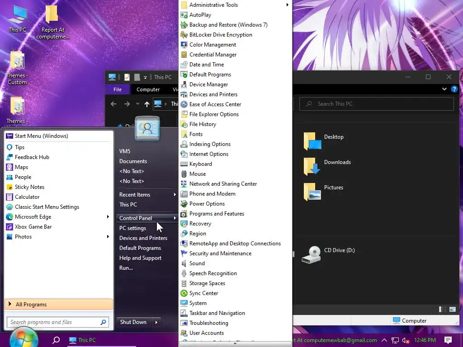Open All Programs list
463x347 pixels.
(x=59, y=304)
